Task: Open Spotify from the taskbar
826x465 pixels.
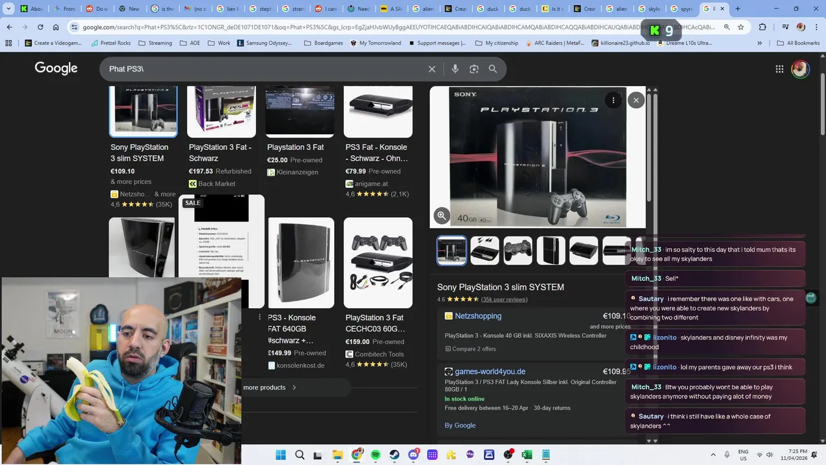Action: [x=376, y=455]
